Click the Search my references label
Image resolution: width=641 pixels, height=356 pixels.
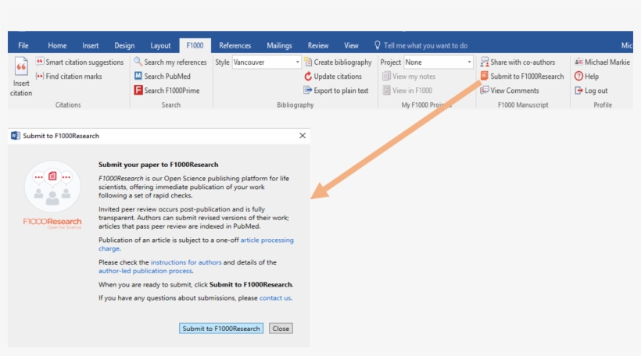coord(175,62)
